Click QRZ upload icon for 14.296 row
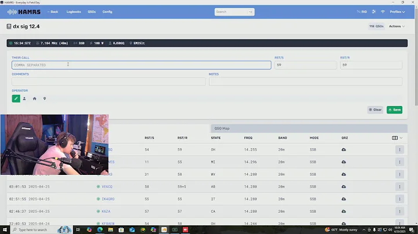This screenshot has height=234, width=418. 344,162
